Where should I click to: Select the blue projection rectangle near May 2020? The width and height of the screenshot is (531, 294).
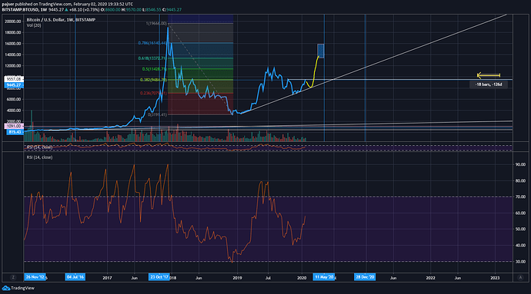[x=320, y=51]
